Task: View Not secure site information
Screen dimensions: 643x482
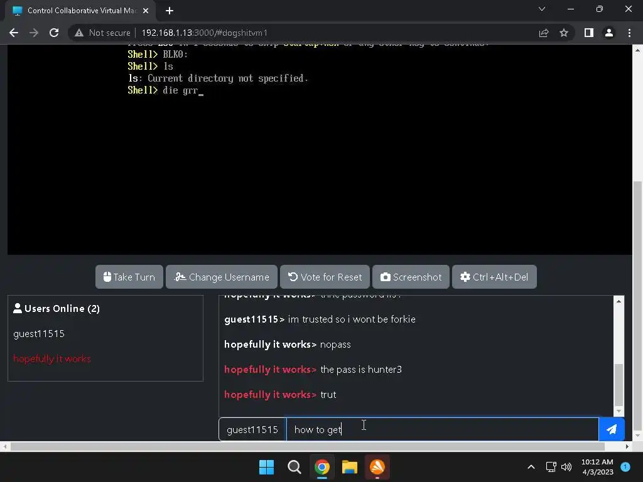Action: coord(102,33)
